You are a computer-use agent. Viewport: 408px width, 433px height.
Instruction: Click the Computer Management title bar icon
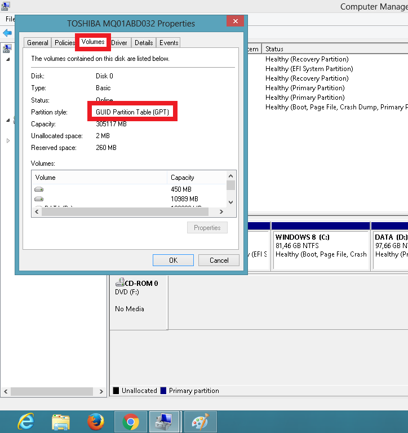[6, 6]
